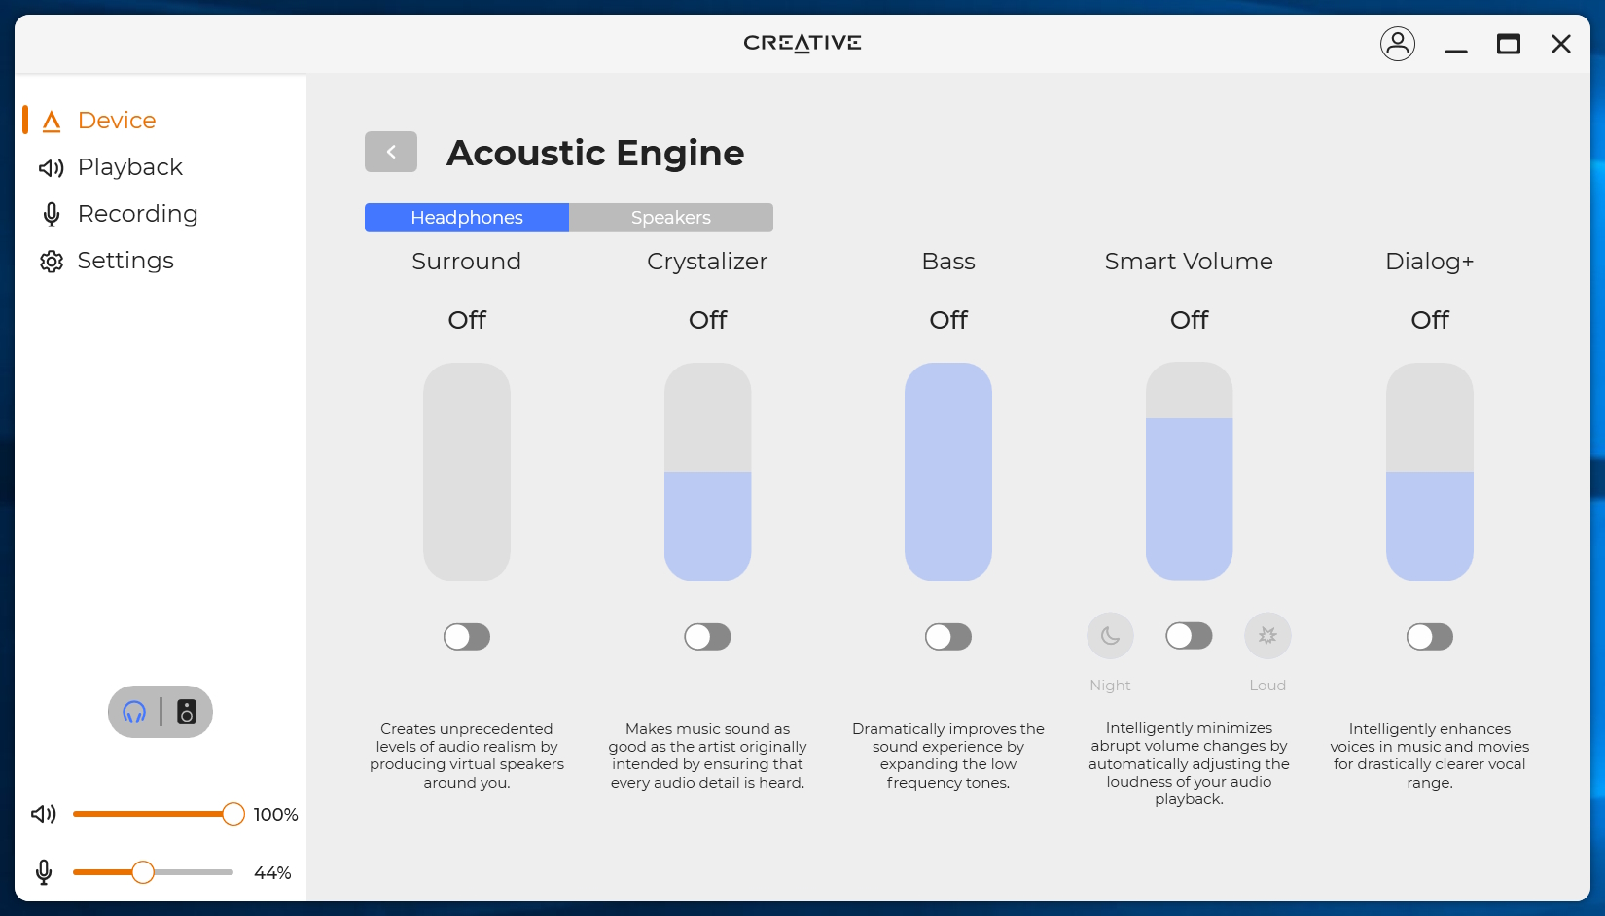The width and height of the screenshot is (1605, 916).
Task: Mute the playback volume speaker icon
Action: [44, 814]
